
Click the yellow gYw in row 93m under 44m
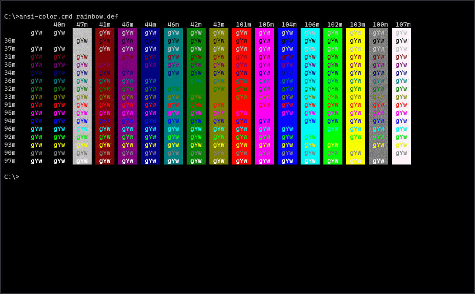click(151, 145)
